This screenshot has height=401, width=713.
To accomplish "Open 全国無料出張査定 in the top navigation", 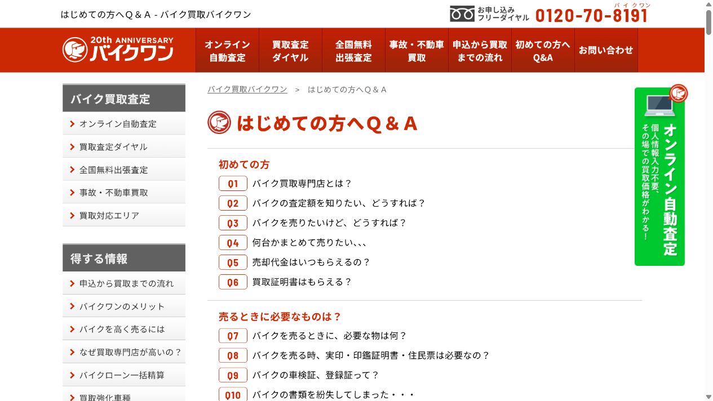I will coord(353,50).
